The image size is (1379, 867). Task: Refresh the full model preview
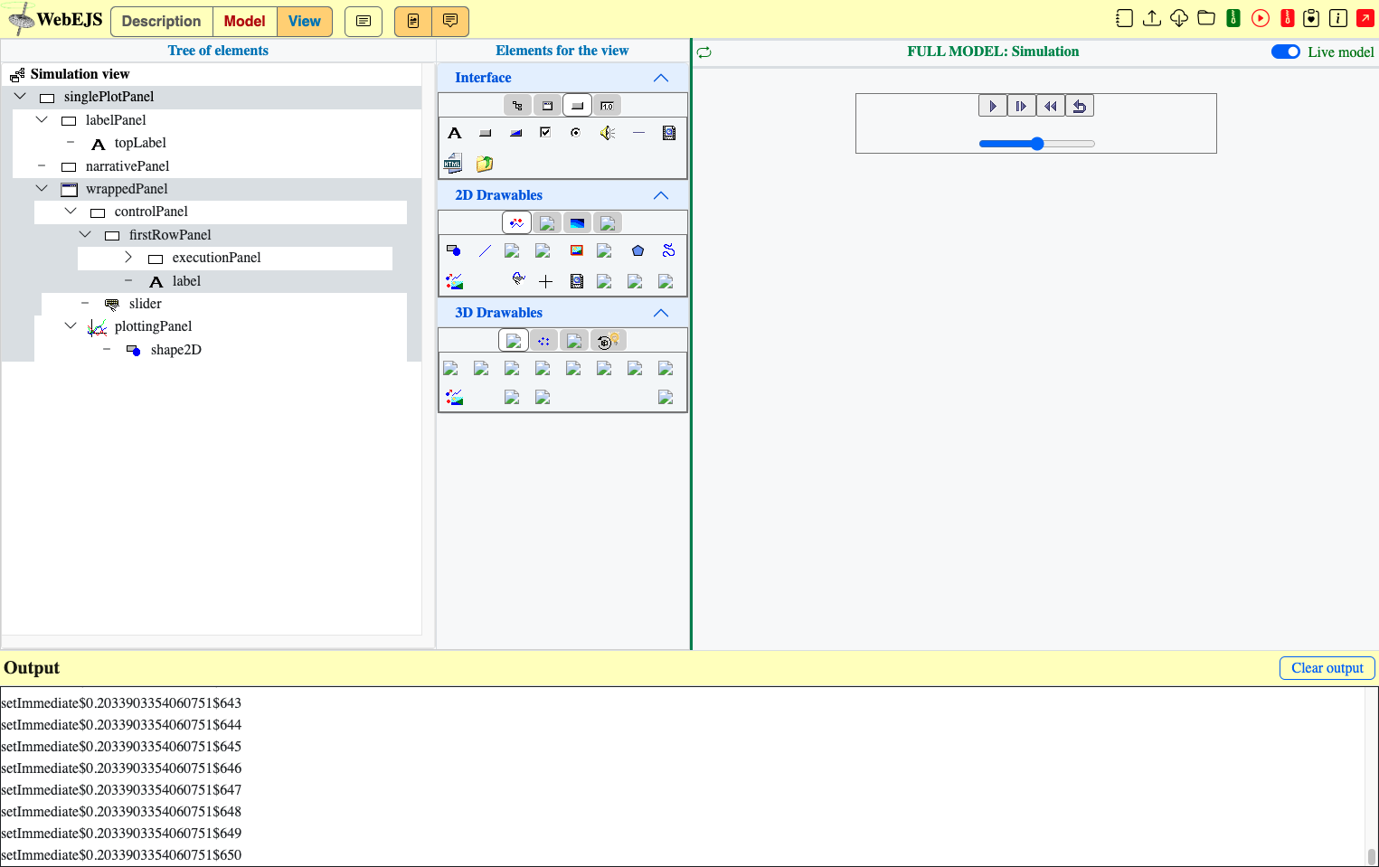pos(704,52)
